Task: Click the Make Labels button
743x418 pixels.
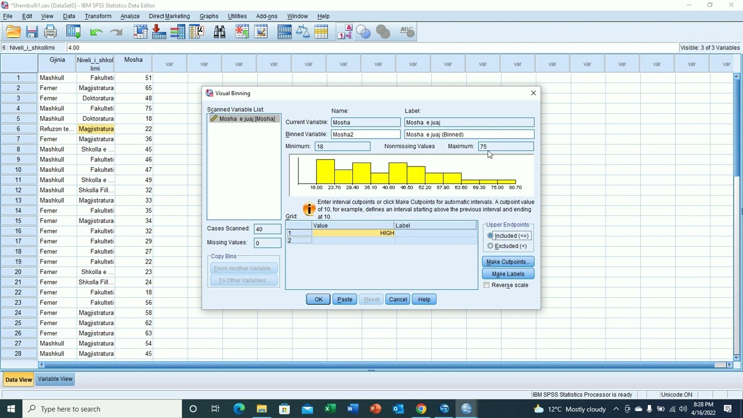Action: pos(508,274)
